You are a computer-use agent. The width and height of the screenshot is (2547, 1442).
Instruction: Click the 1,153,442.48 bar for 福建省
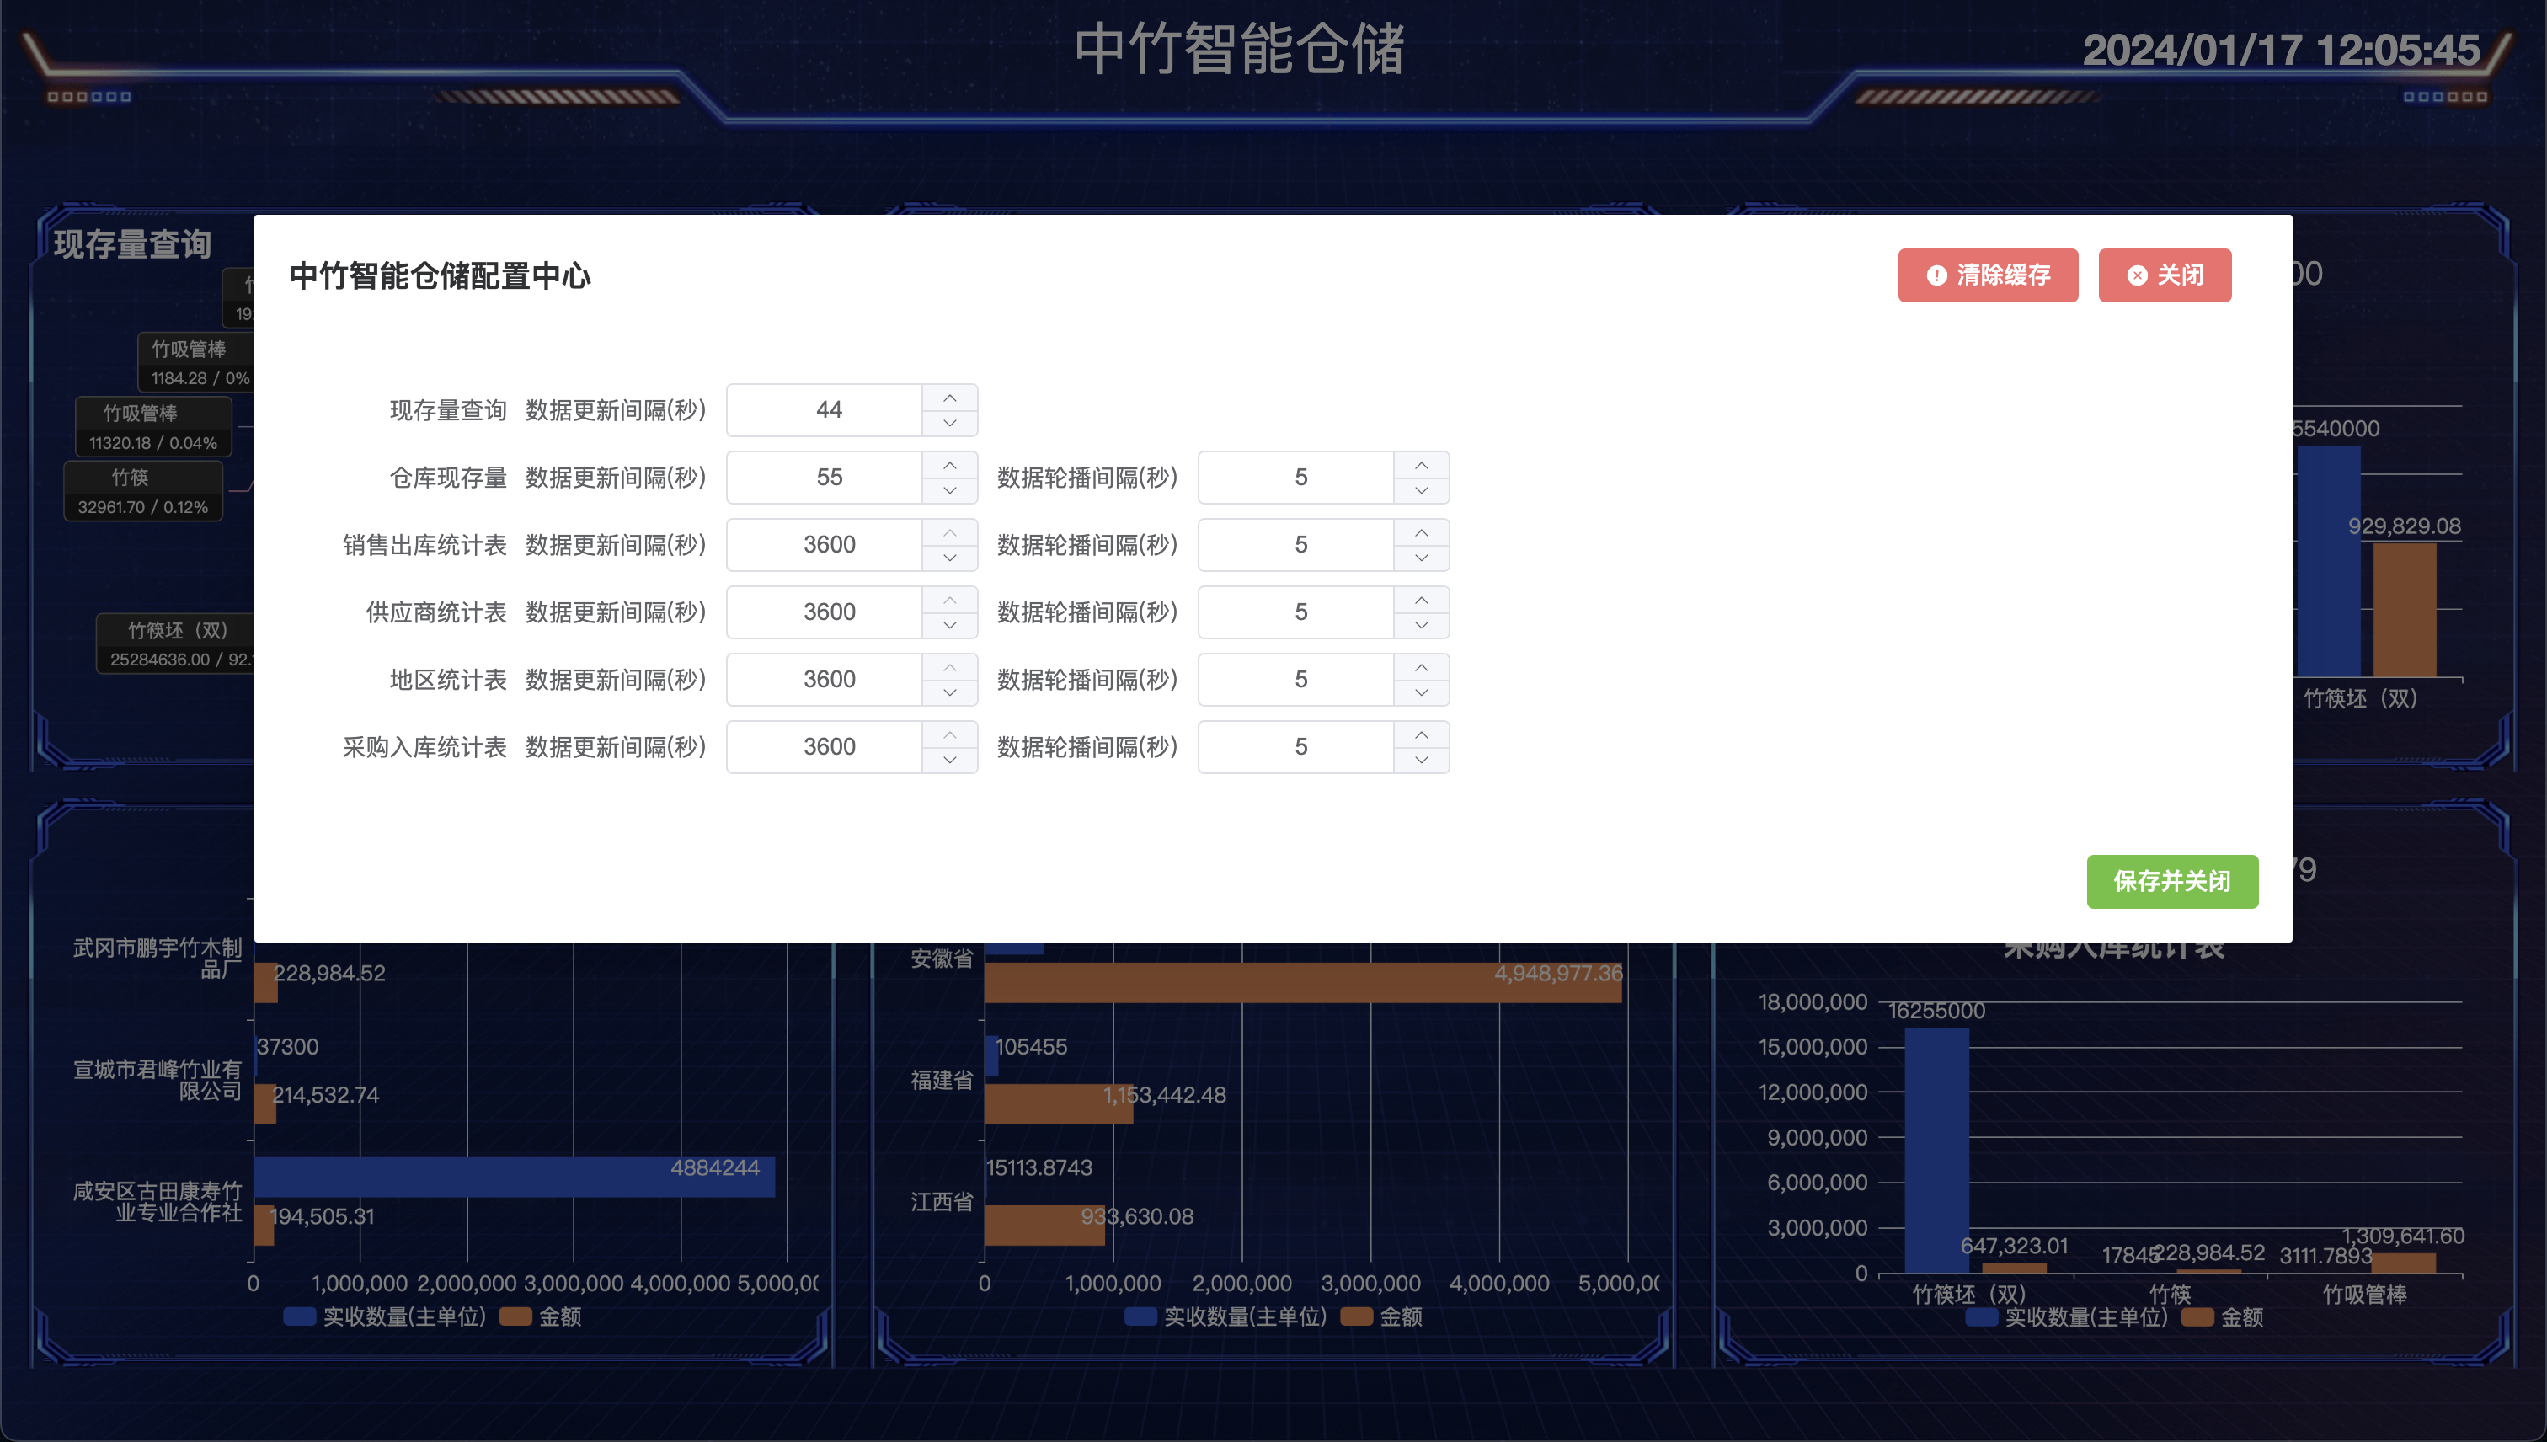click(x=1059, y=1104)
